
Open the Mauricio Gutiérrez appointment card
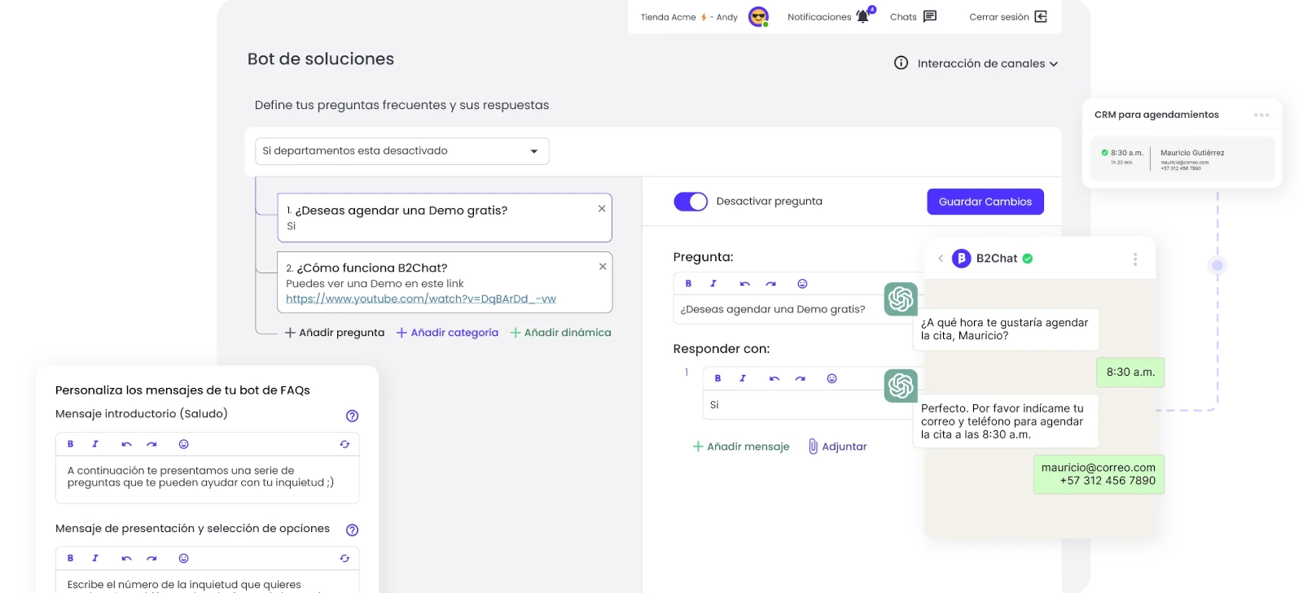pos(1182,159)
